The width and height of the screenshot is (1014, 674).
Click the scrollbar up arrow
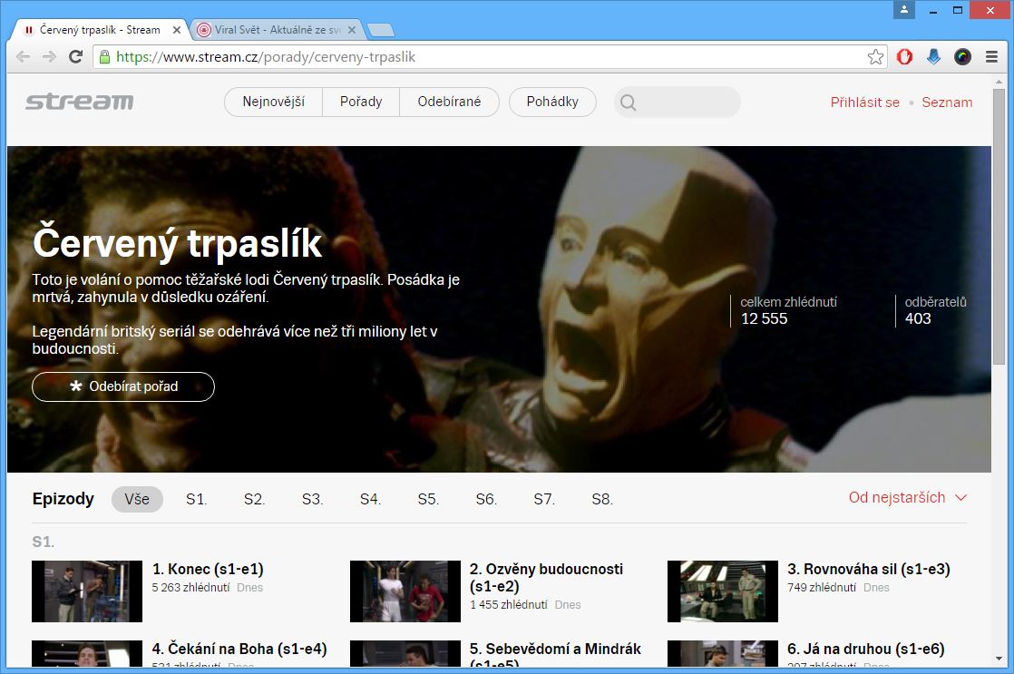pos(999,82)
